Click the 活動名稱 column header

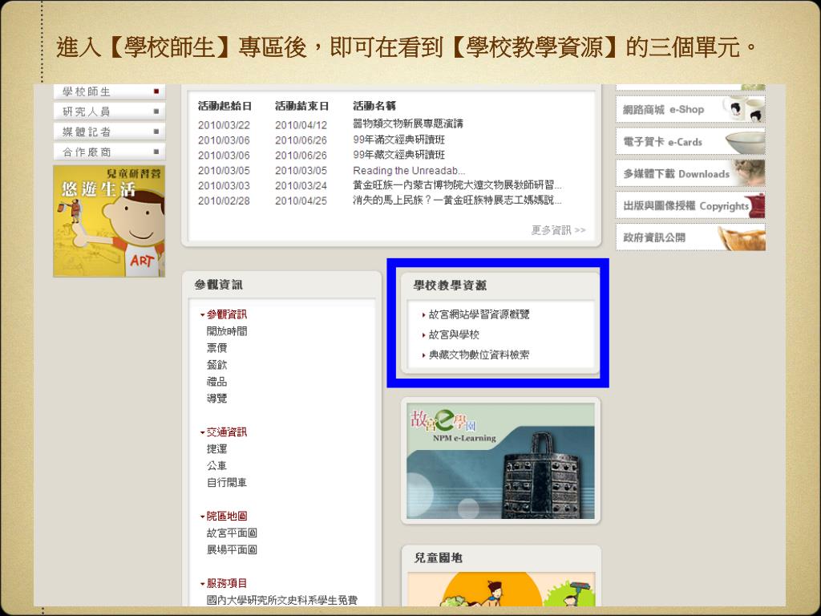pos(374,106)
